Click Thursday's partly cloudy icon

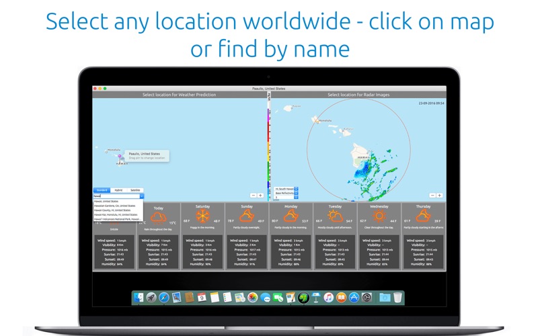tap(423, 216)
